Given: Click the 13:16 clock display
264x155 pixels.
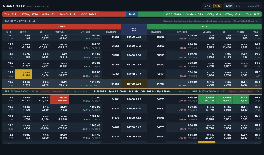Looking at the screenshot, I should coord(207,6).
